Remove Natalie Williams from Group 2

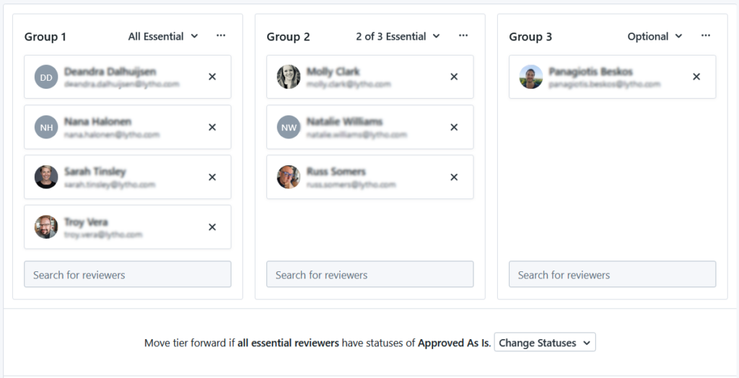click(454, 127)
